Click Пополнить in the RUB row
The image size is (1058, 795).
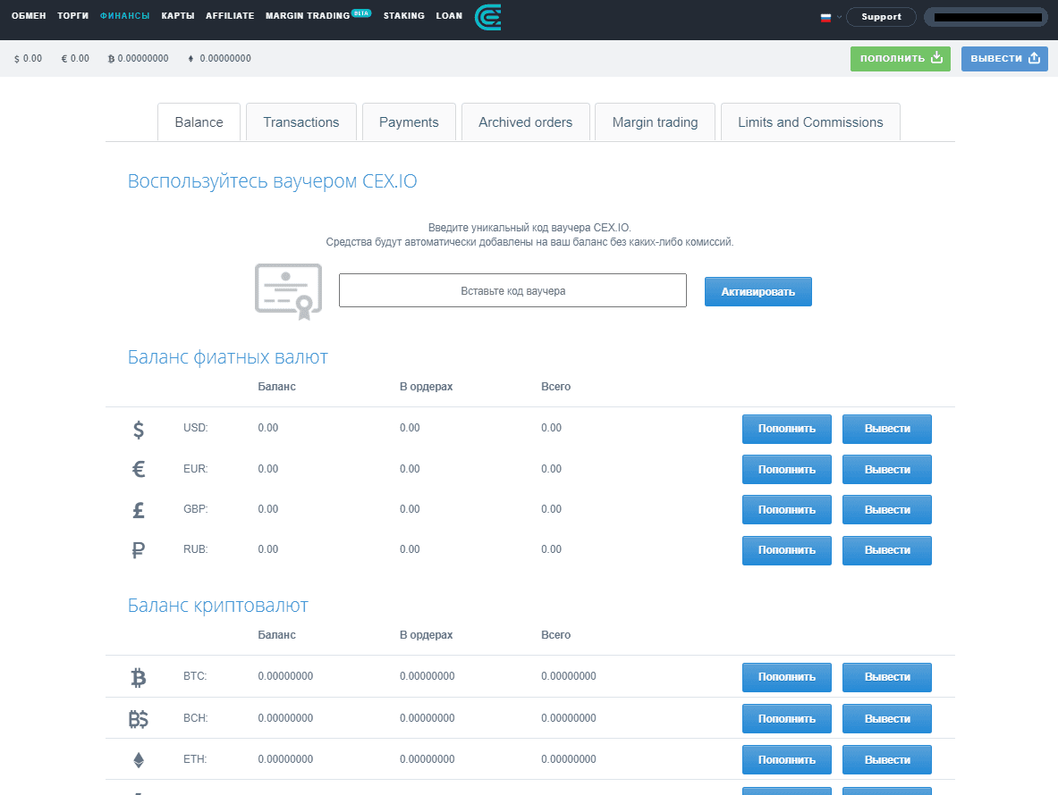787,550
